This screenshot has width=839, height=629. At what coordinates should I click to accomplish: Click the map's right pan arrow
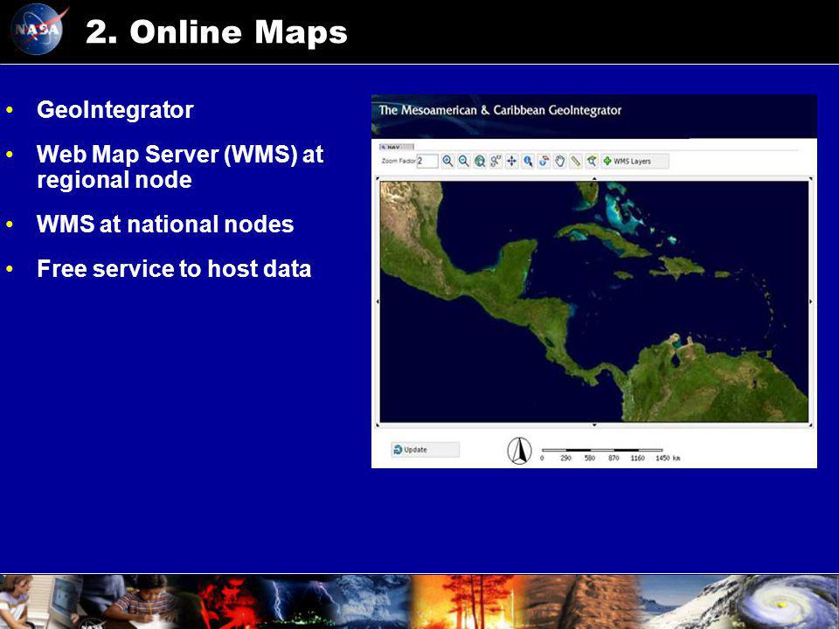tap(811, 301)
